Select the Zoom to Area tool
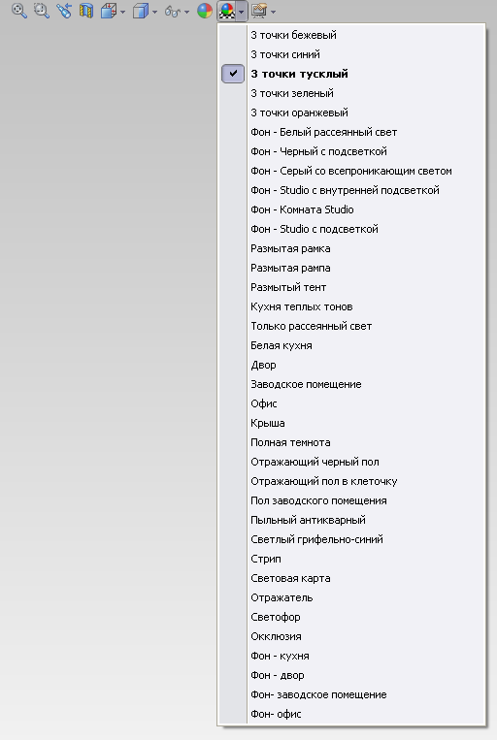This screenshot has height=740, width=497. [42, 11]
